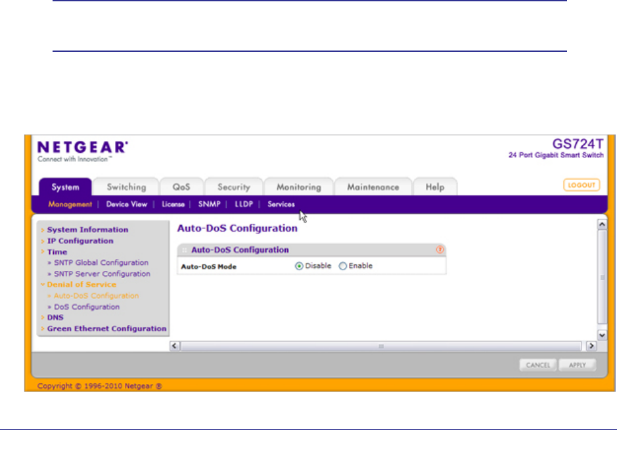Viewport: 617px width, 475px height.
Task: Select the Disable radio for Auto-DoS Mode
Action: coord(299,266)
